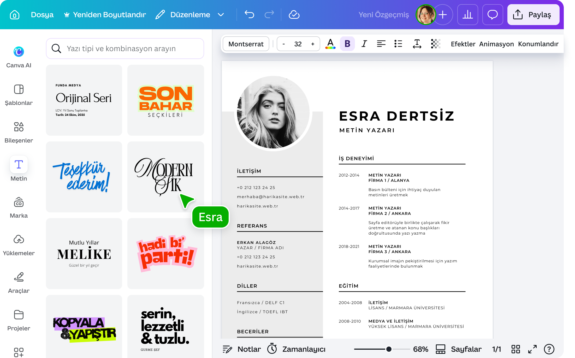575x358 pixels.
Task: Toggle italic formatting
Action: pos(364,44)
